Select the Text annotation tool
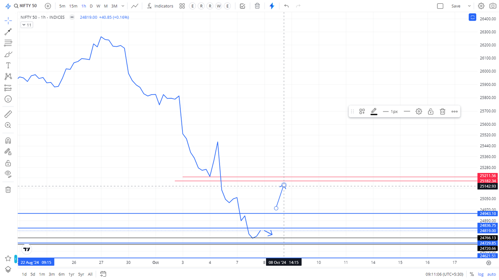The height and width of the screenshot is (280, 499). tap(8, 66)
